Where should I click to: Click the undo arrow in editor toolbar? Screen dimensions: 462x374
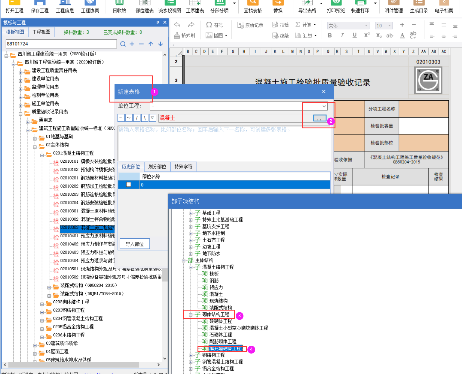[177, 25]
